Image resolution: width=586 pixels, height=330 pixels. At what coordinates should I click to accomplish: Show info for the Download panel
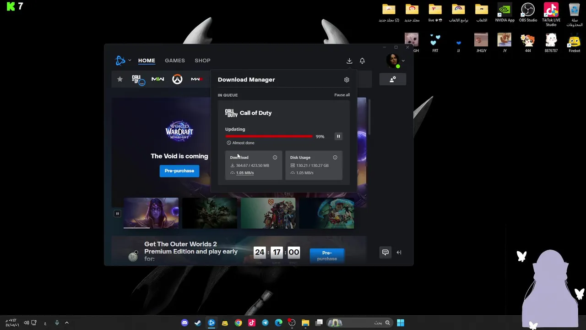pos(275,157)
